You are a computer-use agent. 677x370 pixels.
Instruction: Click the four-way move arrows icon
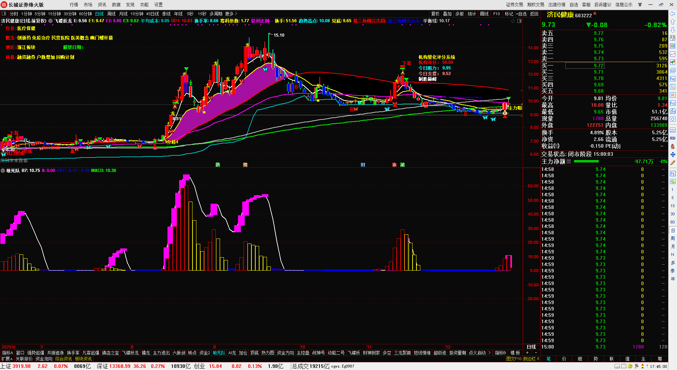(x=673, y=154)
